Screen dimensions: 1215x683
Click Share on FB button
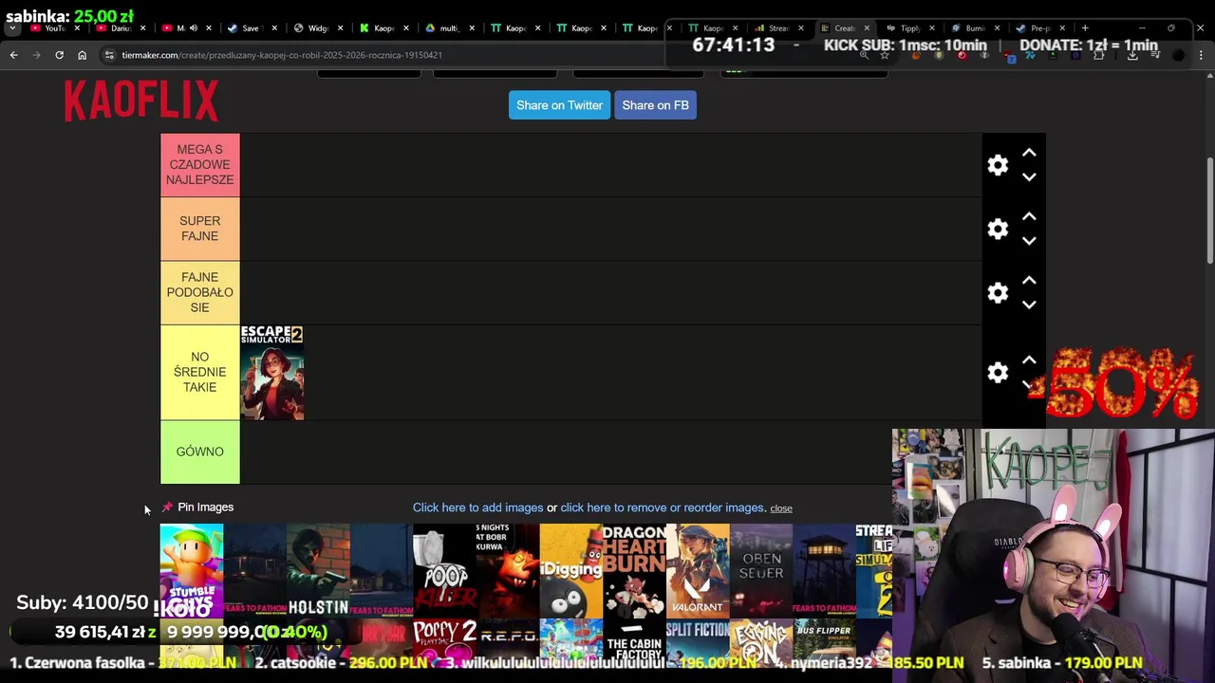tap(655, 105)
